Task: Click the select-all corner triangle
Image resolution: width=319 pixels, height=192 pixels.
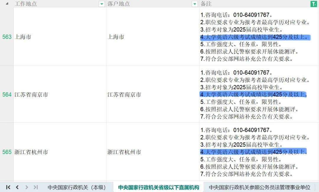Action: (x=7, y=4)
